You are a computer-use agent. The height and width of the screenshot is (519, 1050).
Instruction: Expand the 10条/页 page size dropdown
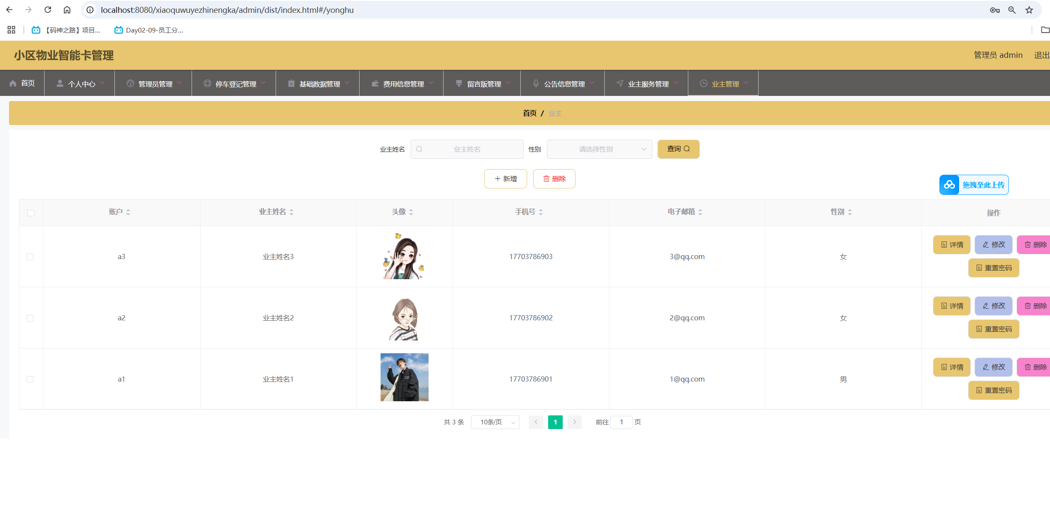click(x=495, y=422)
